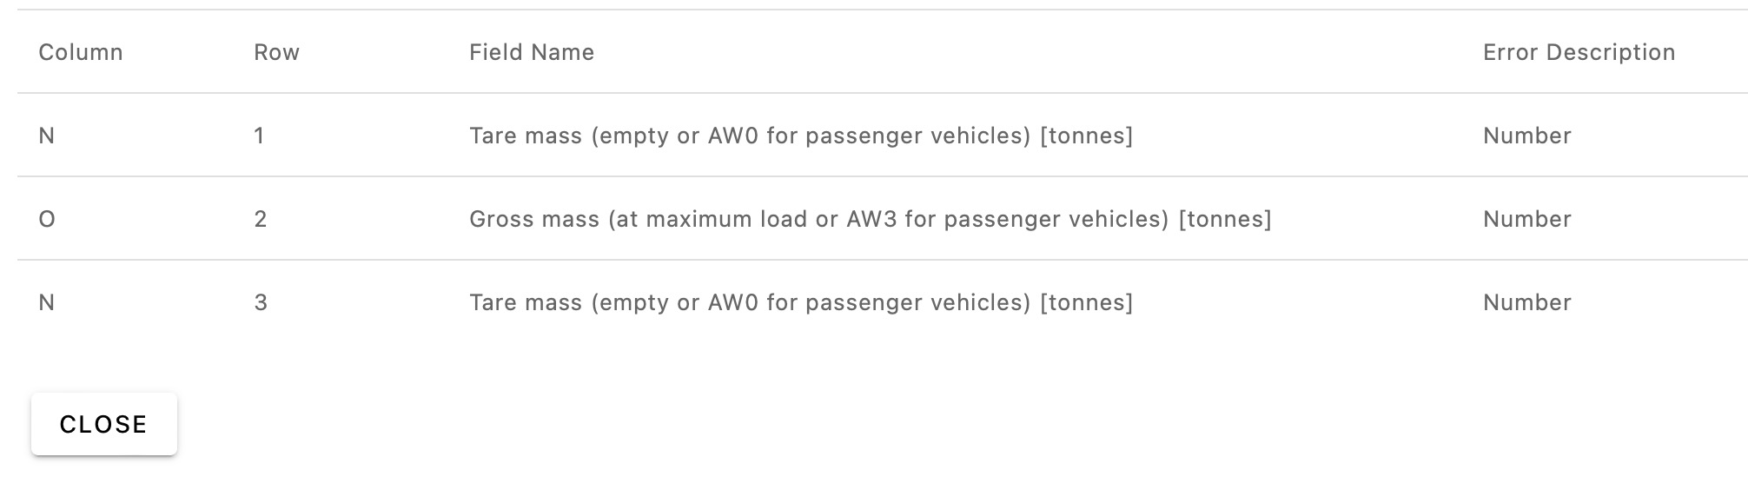Viewport: 1748px width, 490px height.
Task: Select row number 3 cell
Action: (260, 302)
